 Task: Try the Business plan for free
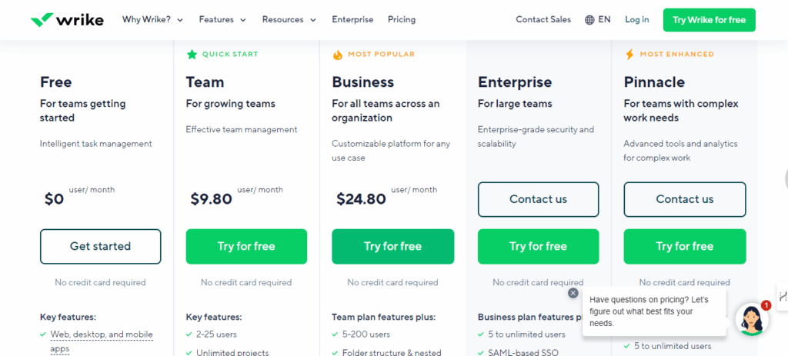(x=392, y=247)
